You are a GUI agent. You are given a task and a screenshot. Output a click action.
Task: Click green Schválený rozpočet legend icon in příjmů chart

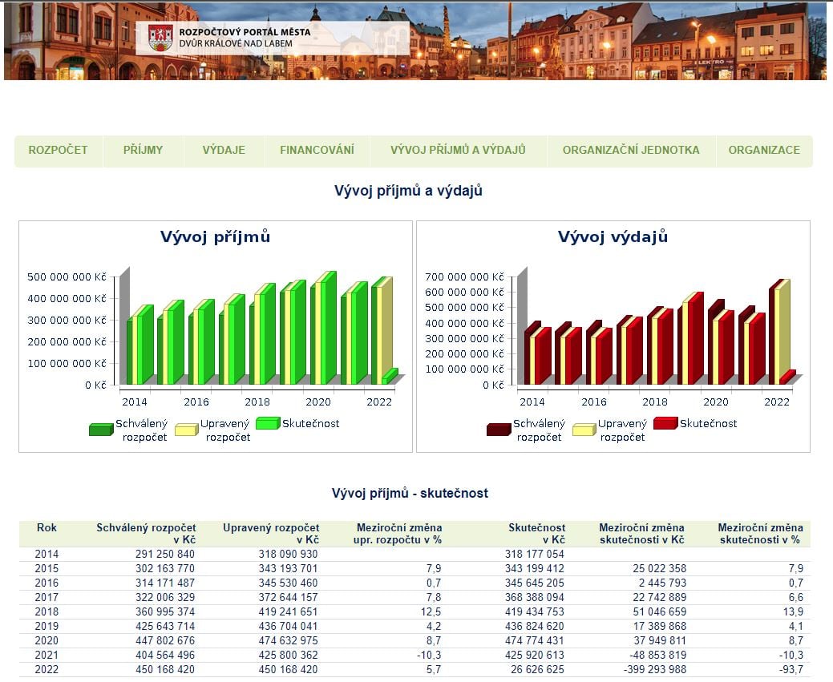coord(101,430)
